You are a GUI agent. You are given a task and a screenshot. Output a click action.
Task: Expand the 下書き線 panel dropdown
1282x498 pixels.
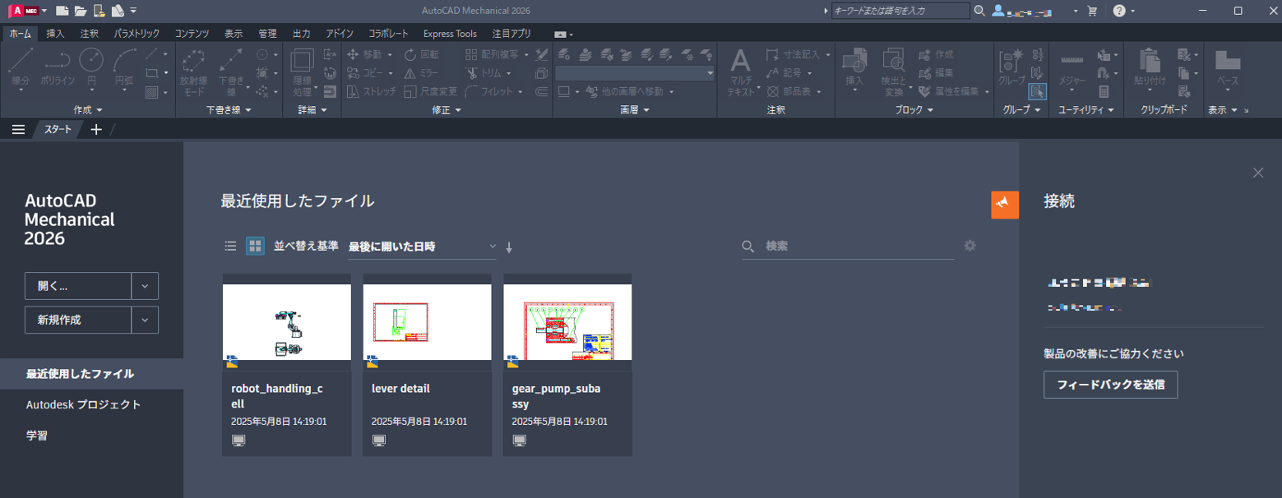pyautogui.click(x=229, y=109)
